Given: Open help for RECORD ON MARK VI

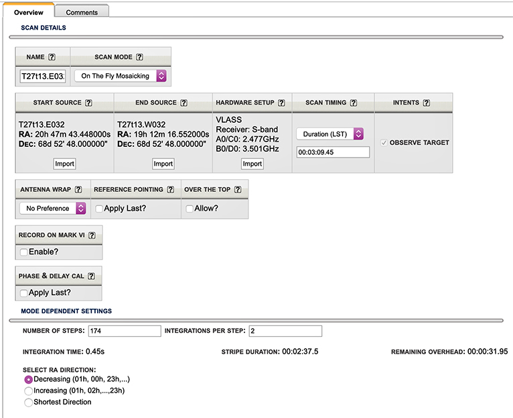Looking at the screenshot, I should tap(92, 236).
